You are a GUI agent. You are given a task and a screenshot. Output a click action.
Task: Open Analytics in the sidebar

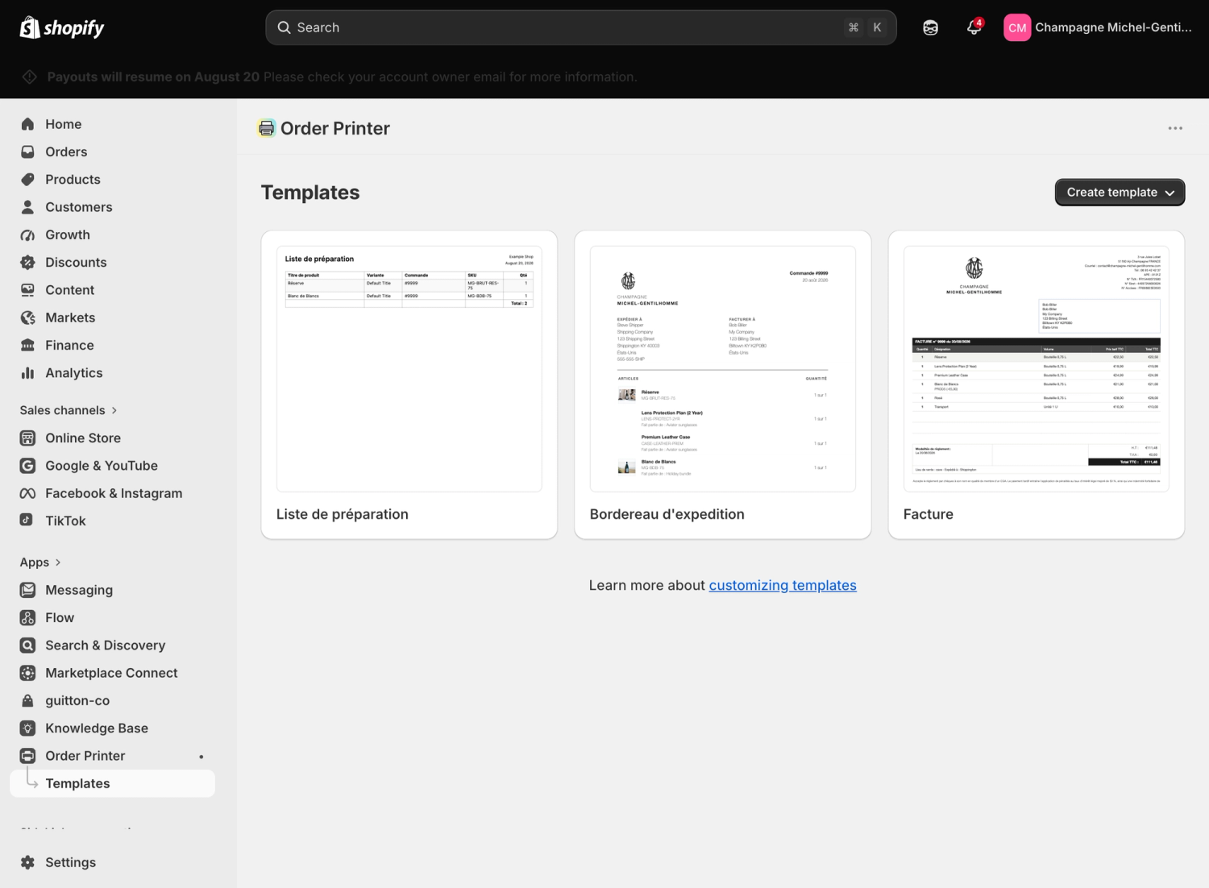click(74, 373)
